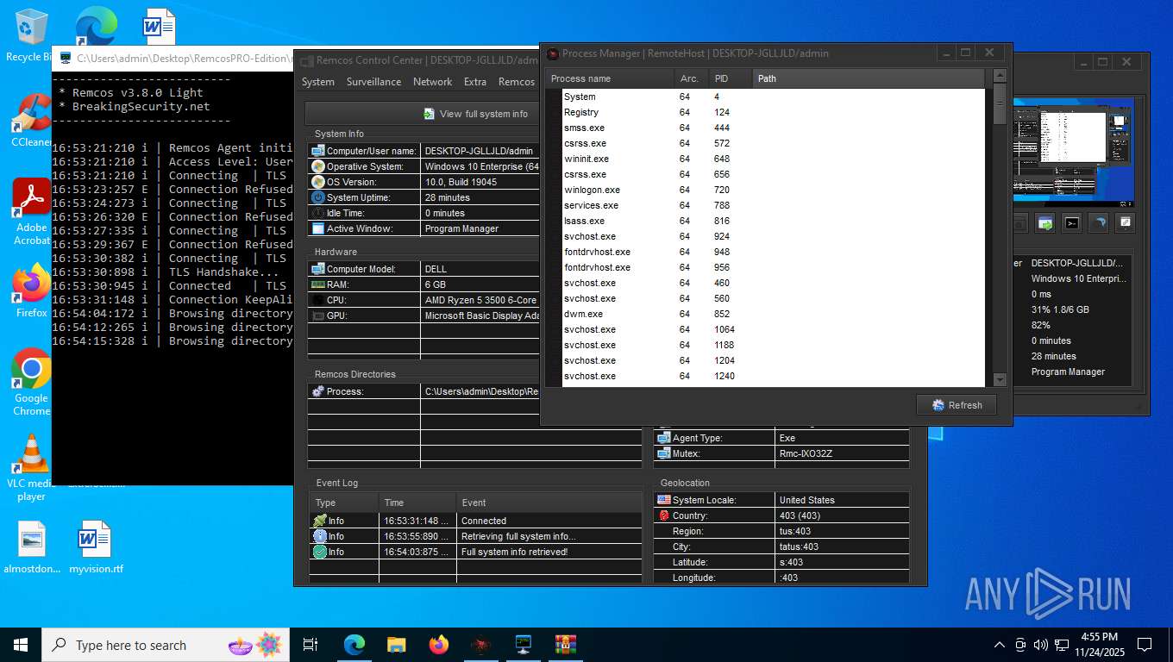The height and width of the screenshot is (662, 1173).
Task: Select fontdrvhost.exe with PID 948
Action: (x=773, y=252)
